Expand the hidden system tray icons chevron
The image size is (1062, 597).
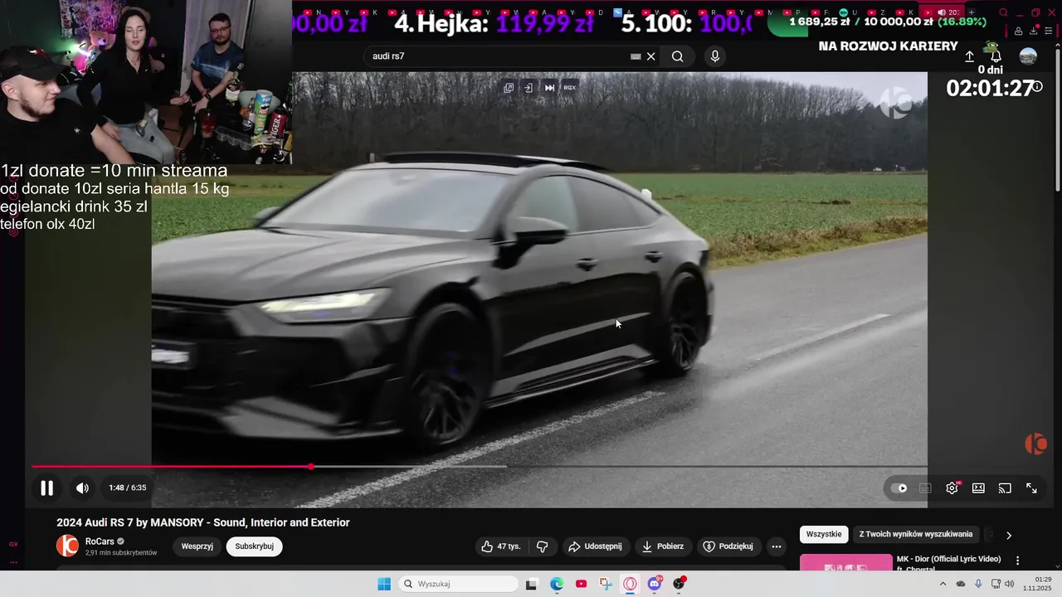click(x=943, y=584)
